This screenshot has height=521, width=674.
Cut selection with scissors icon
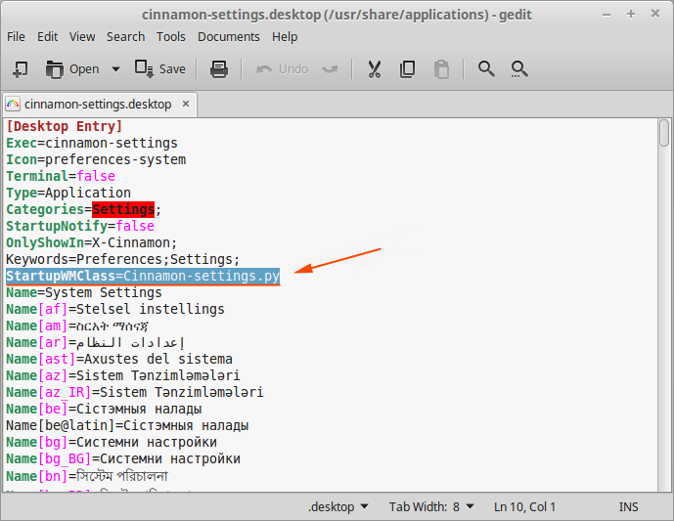pyautogui.click(x=375, y=69)
